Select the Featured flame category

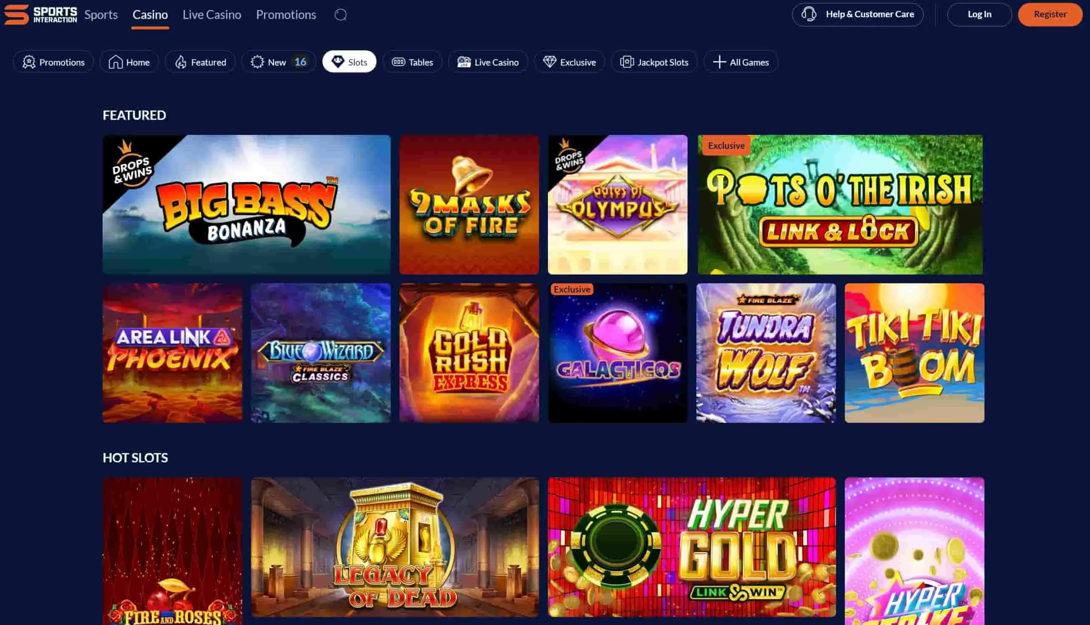tap(200, 62)
